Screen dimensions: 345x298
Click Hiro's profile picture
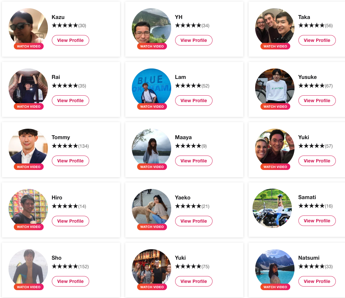point(28,208)
